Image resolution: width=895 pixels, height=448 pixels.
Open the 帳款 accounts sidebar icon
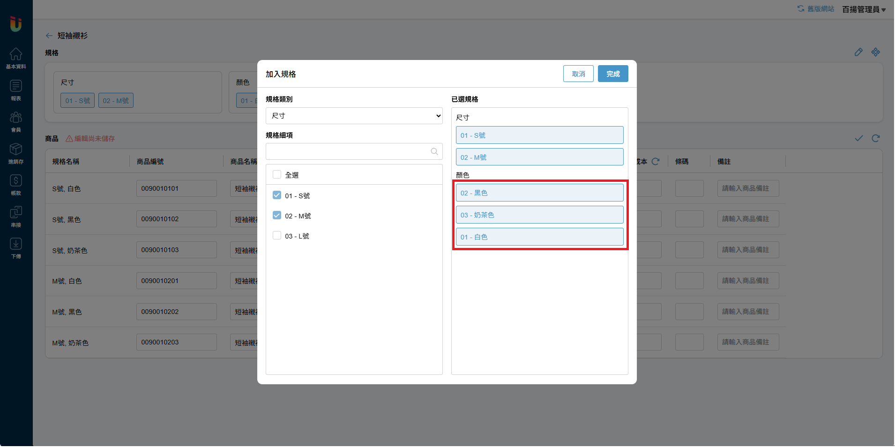coord(16,185)
